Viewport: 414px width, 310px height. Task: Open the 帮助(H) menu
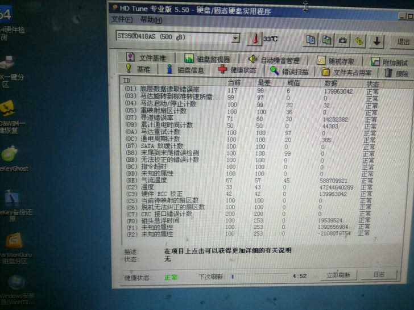pos(151,20)
